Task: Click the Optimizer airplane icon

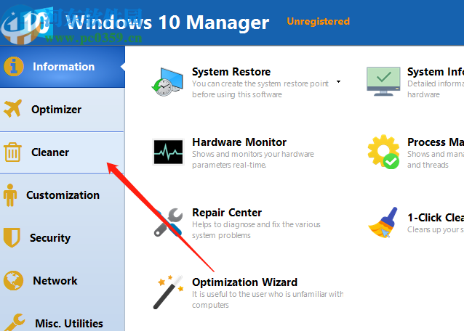Action: click(12, 109)
